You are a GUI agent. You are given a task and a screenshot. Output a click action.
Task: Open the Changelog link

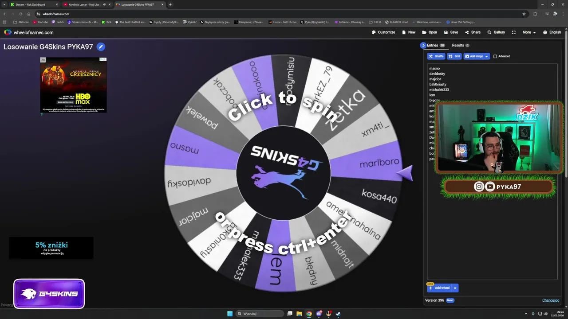[551, 300]
